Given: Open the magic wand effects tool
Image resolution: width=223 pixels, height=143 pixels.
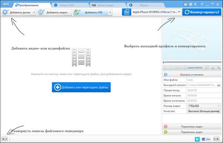Looking at the screenshot, I should click(x=218, y=68).
